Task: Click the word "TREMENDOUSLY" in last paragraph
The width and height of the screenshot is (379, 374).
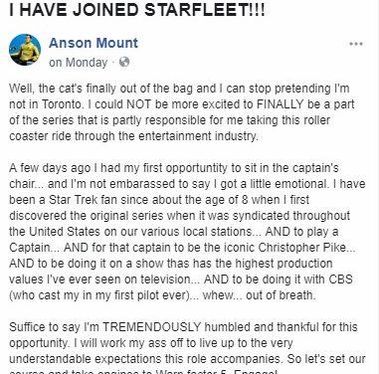Action: pos(152,327)
